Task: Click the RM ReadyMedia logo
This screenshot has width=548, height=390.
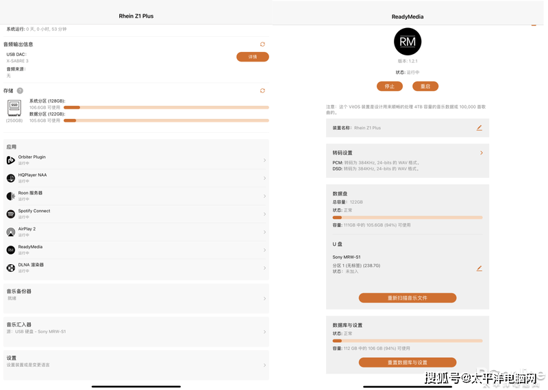Action: tap(408, 42)
